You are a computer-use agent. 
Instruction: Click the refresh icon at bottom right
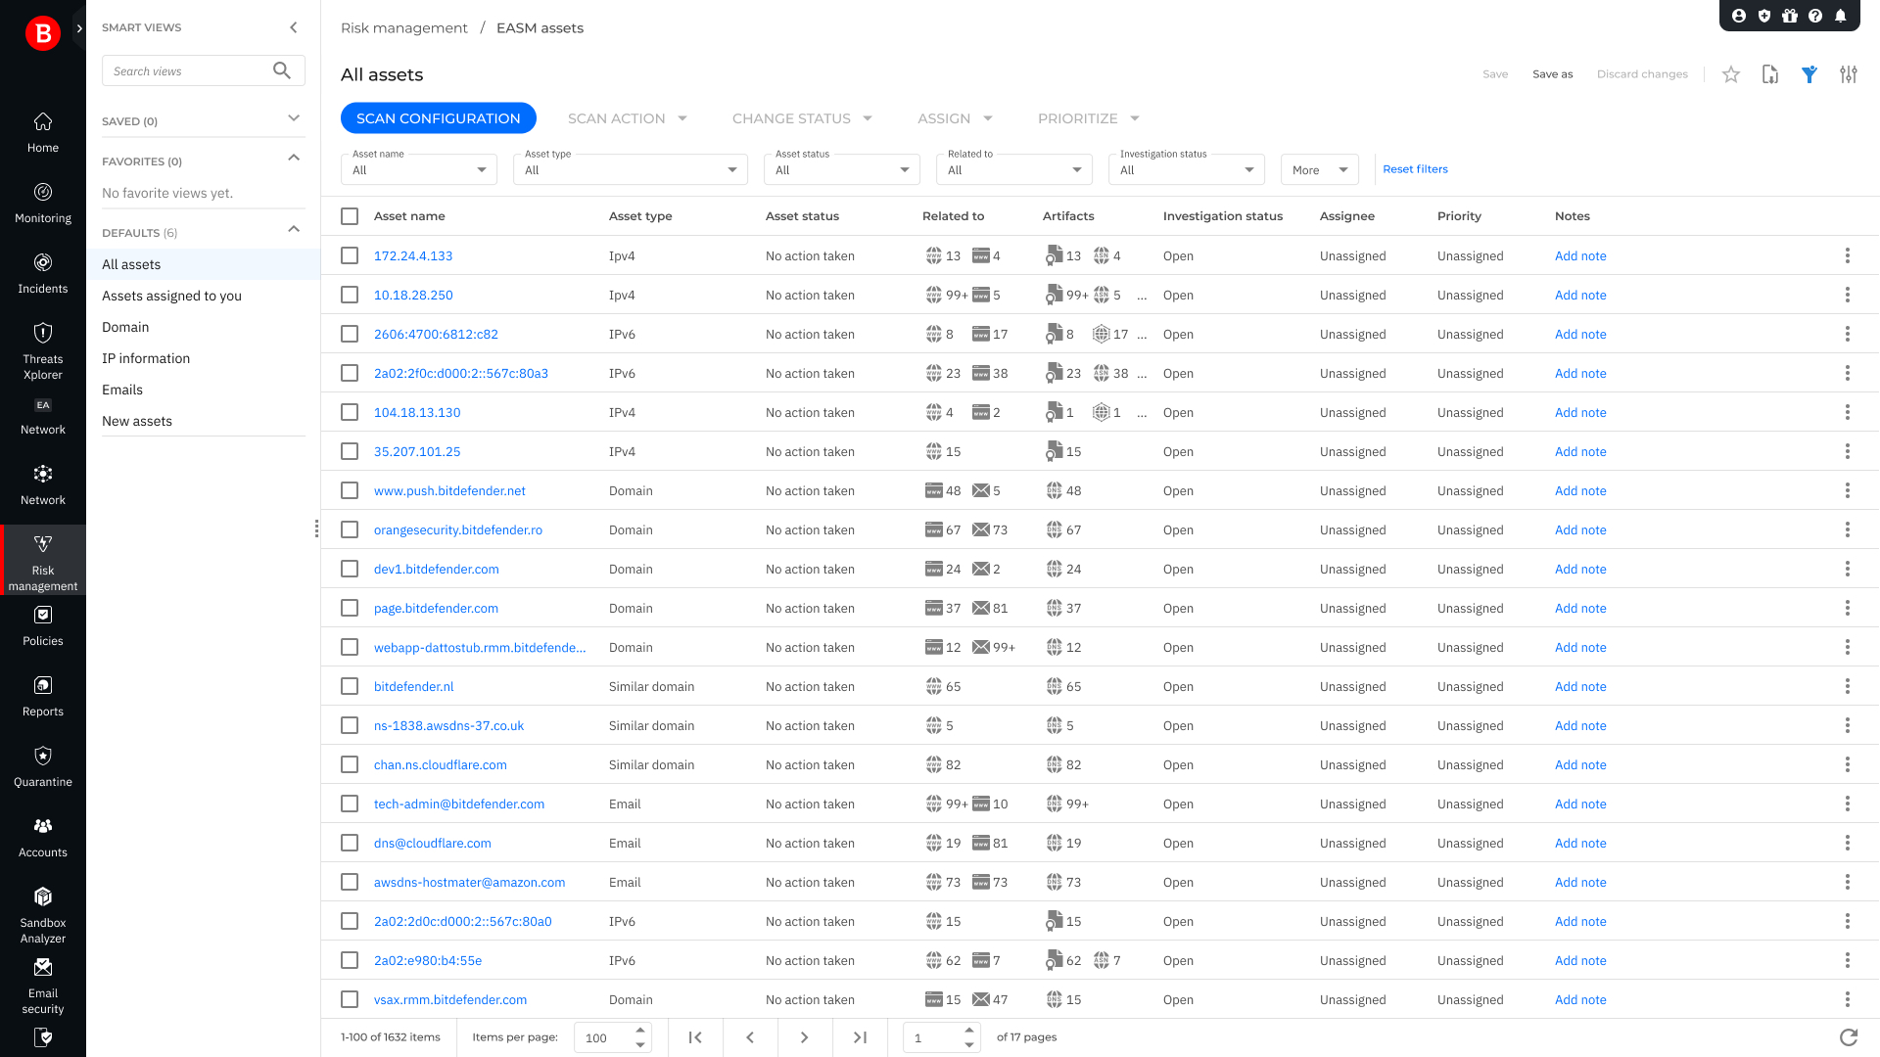pyautogui.click(x=1848, y=1037)
